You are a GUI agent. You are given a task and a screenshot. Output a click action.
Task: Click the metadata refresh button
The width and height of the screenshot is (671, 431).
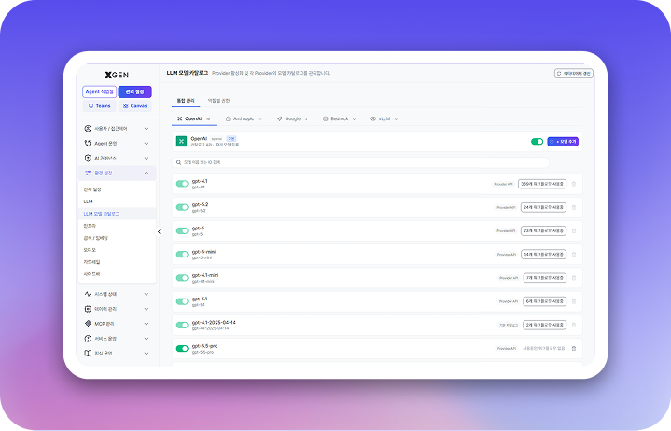click(x=574, y=74)
